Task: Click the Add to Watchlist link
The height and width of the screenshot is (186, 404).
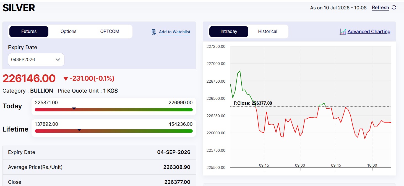Action: point(174,32)
